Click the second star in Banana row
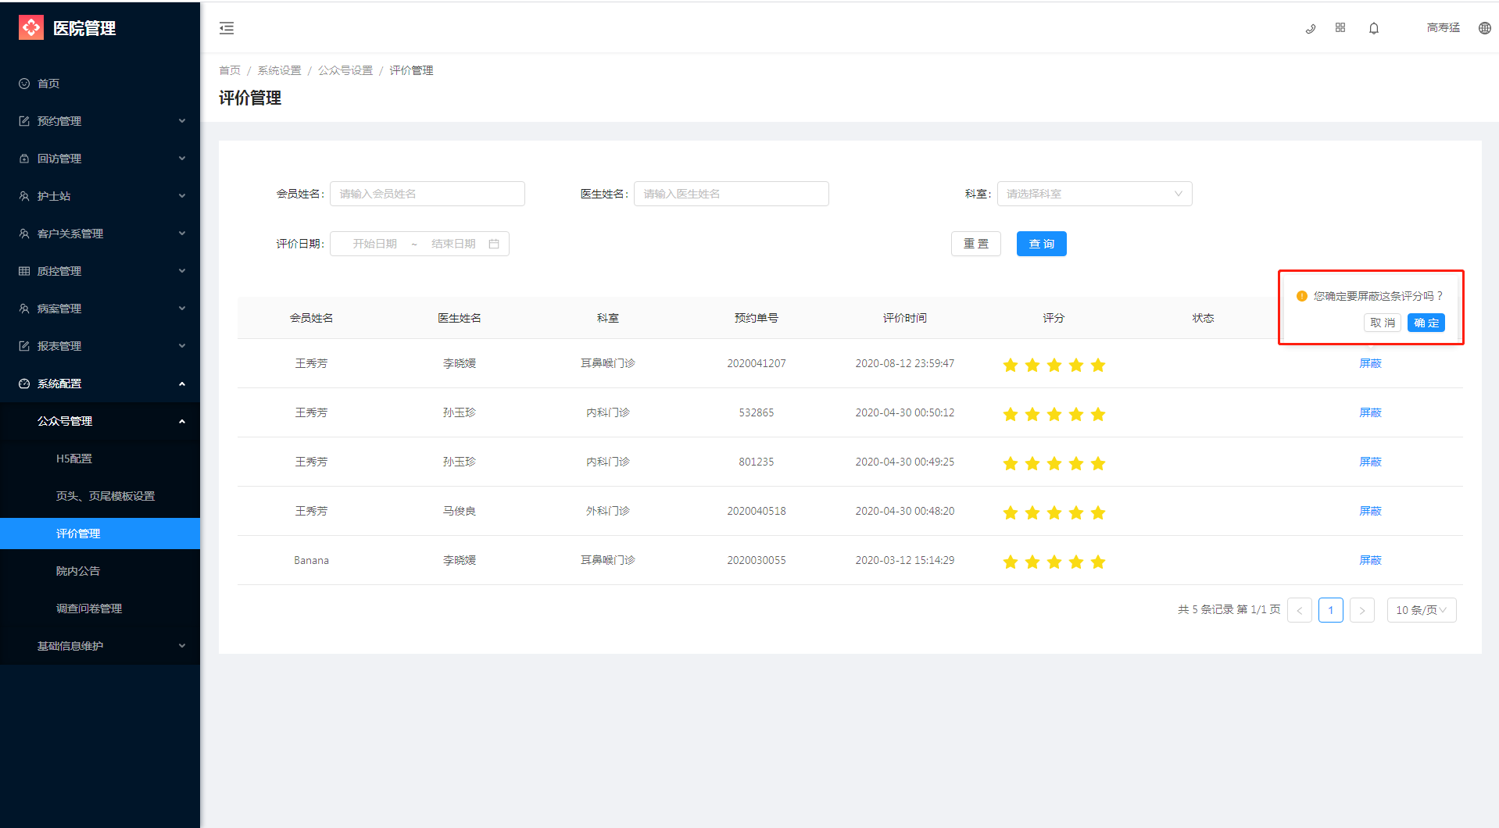Viewport: 1499px width, 828px height. (x=1032, y=562)
